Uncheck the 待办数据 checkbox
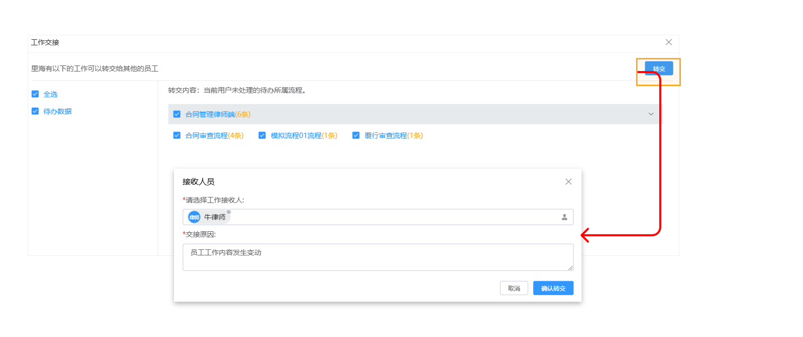The image size is (803, 337). click(x=35, y=111)
